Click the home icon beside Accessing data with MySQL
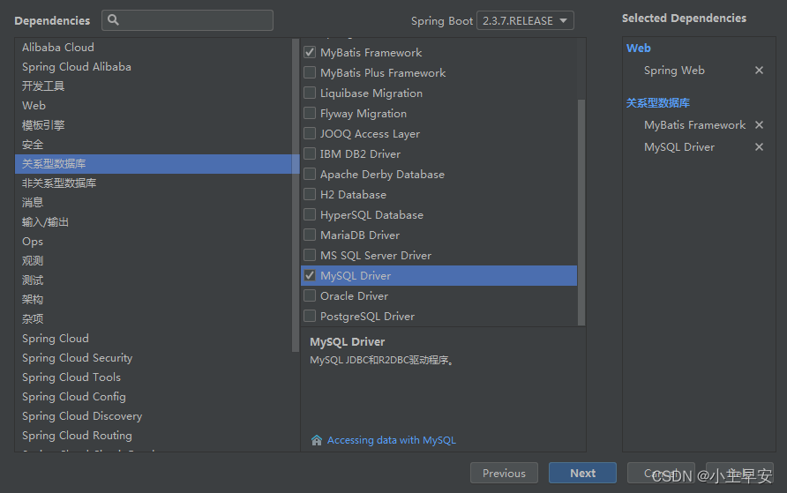Image resolution: width=787 pixels, height=493 pixels. (316, 440)
